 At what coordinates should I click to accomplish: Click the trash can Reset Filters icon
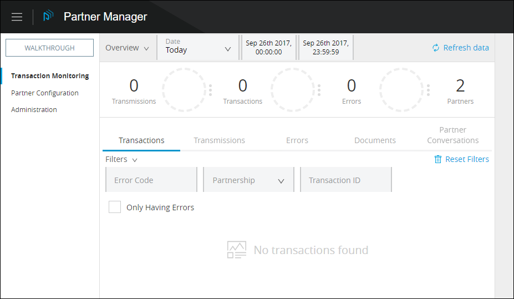coord(438,159)
